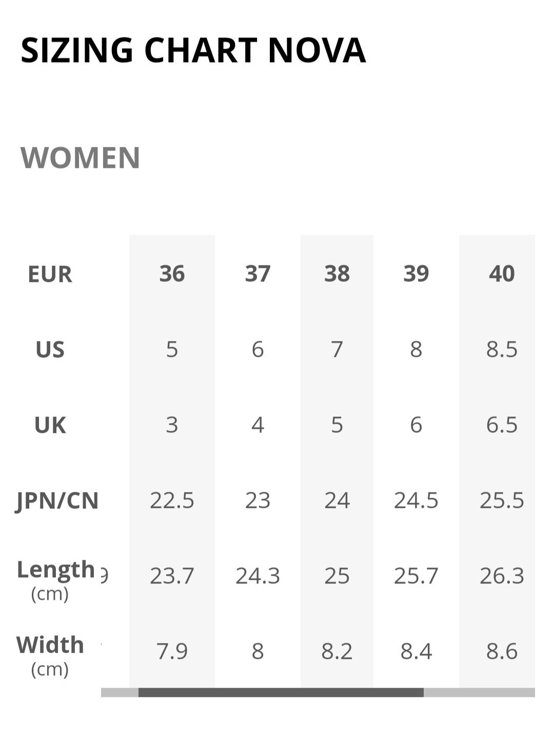Select EUR size 40 column header
554x735 pixels.
(x=502, y=274)
